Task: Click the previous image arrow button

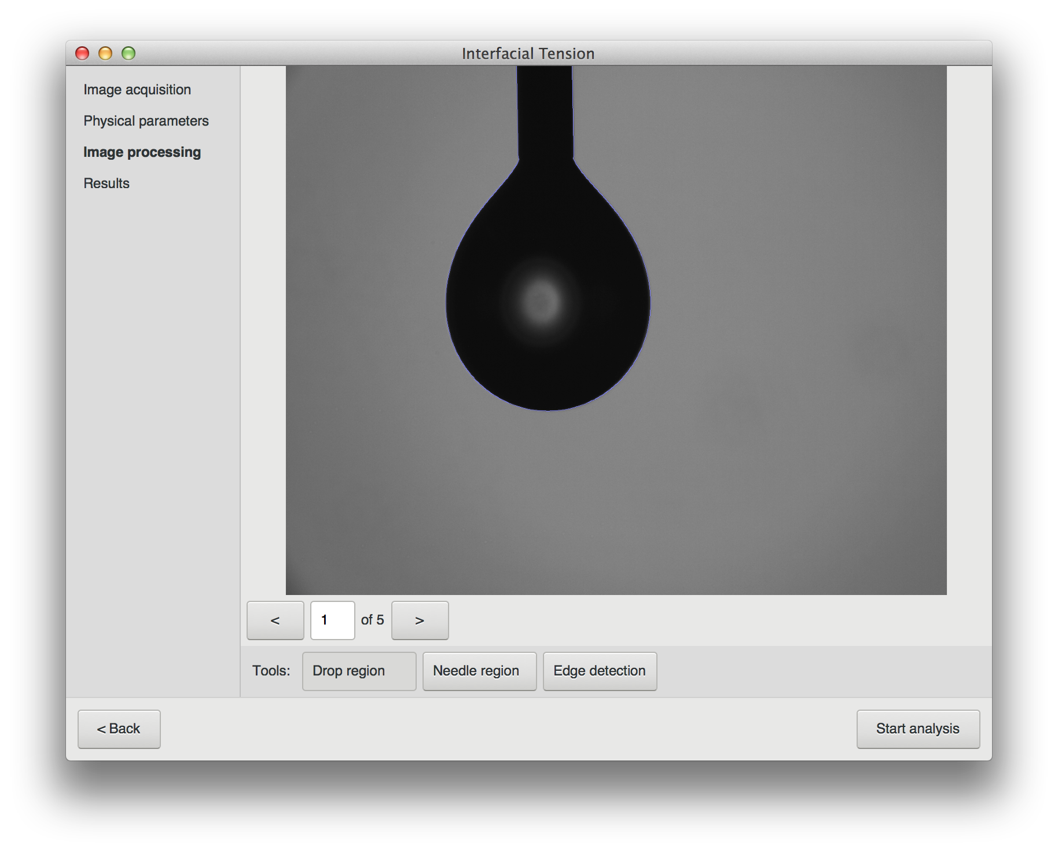Action: click(x=275, y=620)
